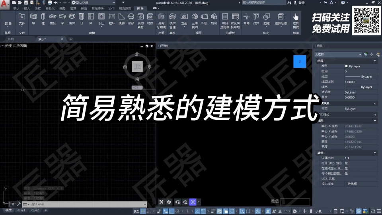
Task: Click the blue Z view cube in 3D viewport
Action: [300, 61]
